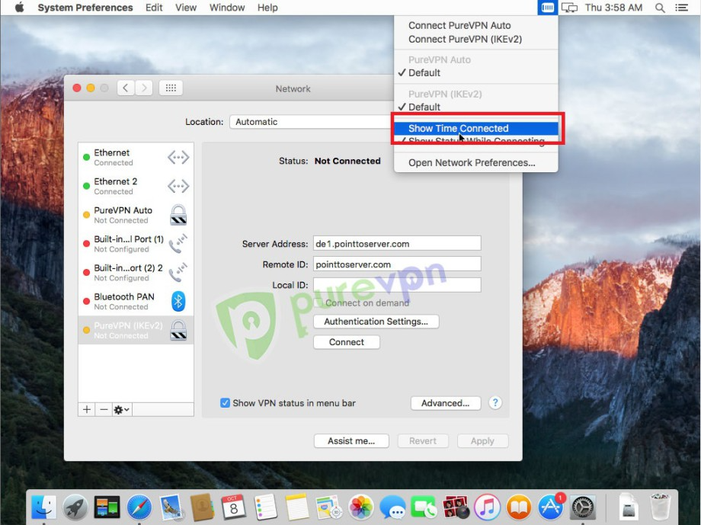Select Ethernet 2 in the service list
The image size is (701, 525).
[x=136, y=186]
